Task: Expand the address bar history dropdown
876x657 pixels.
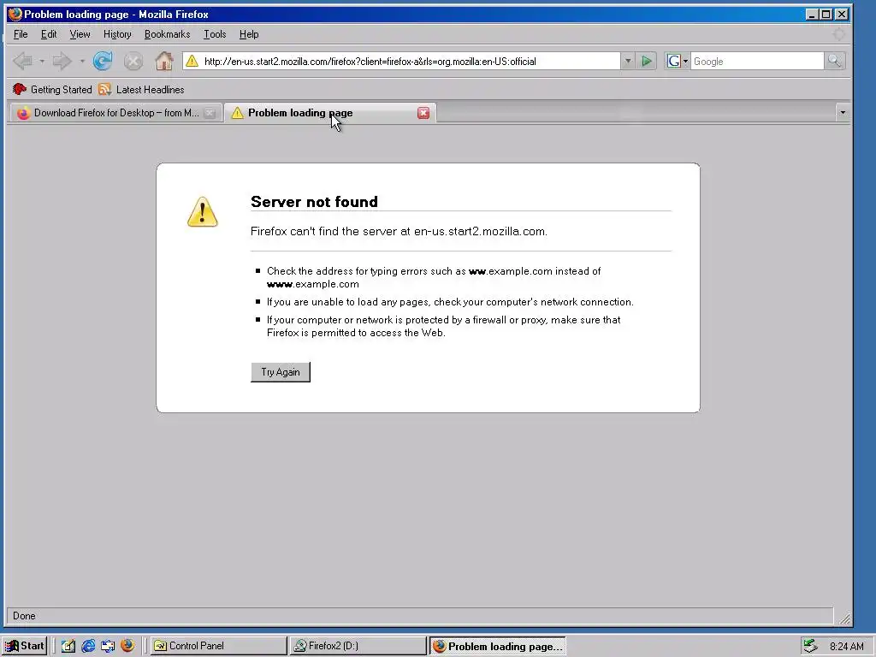Action: (x=627, y=61)
